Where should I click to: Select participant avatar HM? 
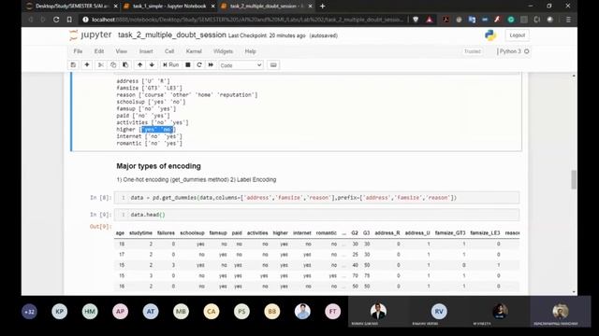(x=90, y=312)
